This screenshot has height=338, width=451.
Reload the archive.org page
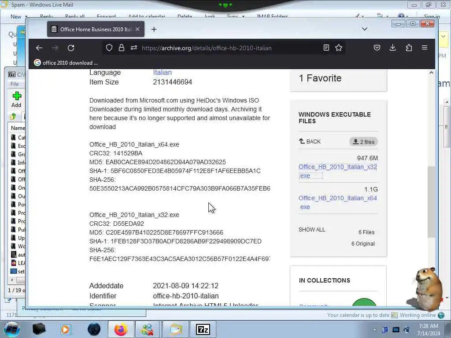click(71, 48)
